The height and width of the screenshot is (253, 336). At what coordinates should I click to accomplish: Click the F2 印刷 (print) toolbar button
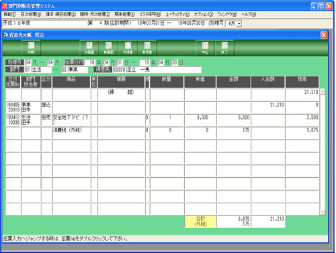[31, 48]
